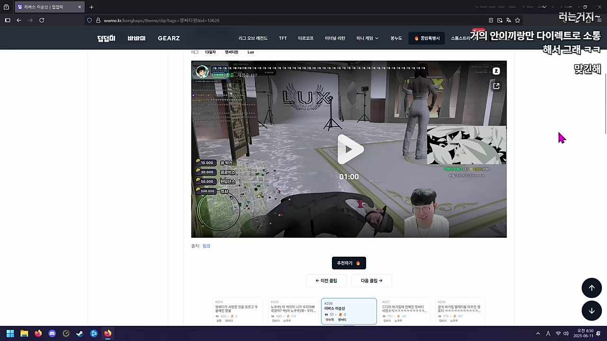Open 리그 오브 레전드 in the nav bar
This screenshot has width=607, height=341.
pyautogui.click(x=253, y=38)
